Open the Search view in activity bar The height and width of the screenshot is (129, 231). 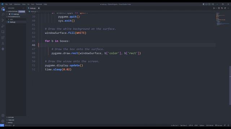coord(3,14)
